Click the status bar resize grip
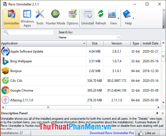 point(164,134)
